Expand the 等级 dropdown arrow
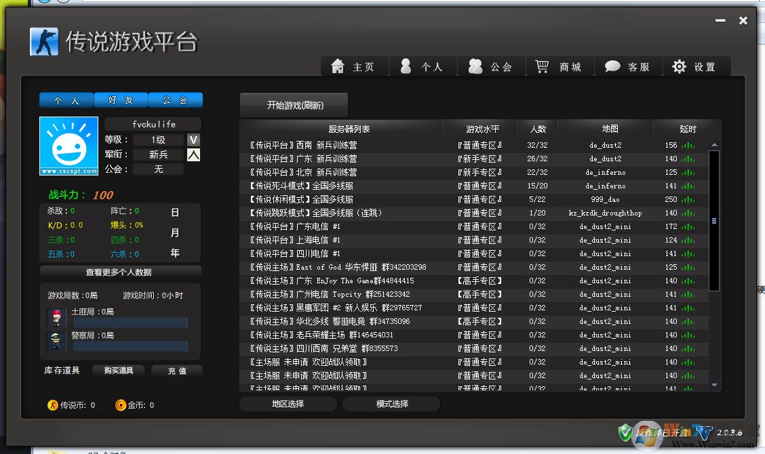Viewport: 765px width, 454px height. tap(195, 140)
